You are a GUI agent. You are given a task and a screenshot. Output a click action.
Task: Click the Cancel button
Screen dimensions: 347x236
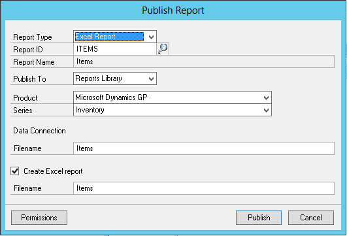(x=311, y=218)
